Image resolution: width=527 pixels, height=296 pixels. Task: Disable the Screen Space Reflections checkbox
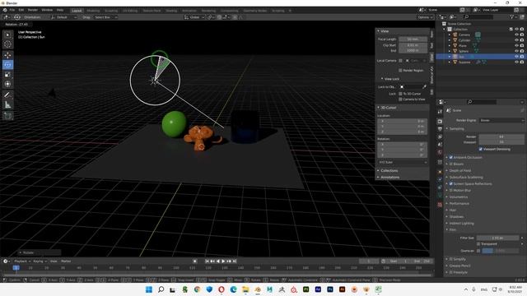451,184
